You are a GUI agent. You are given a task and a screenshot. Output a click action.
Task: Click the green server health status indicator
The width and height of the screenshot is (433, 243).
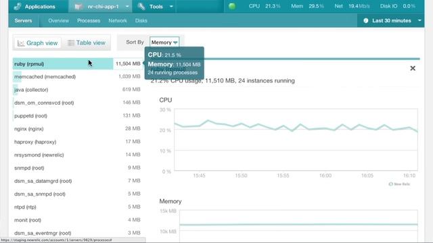click(232, 6)
